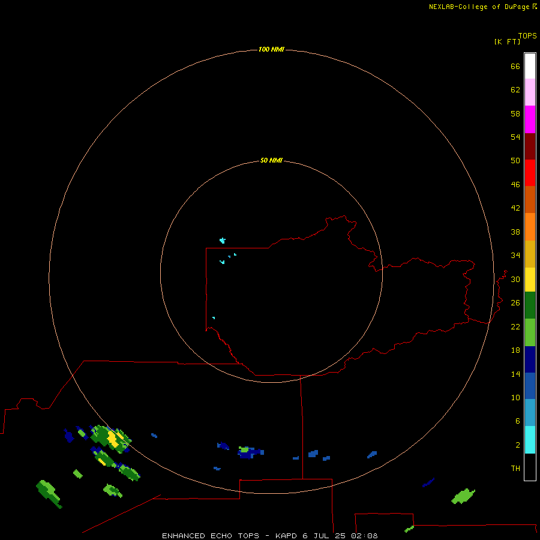Click the legend value "46"

(x=515, y=185)
